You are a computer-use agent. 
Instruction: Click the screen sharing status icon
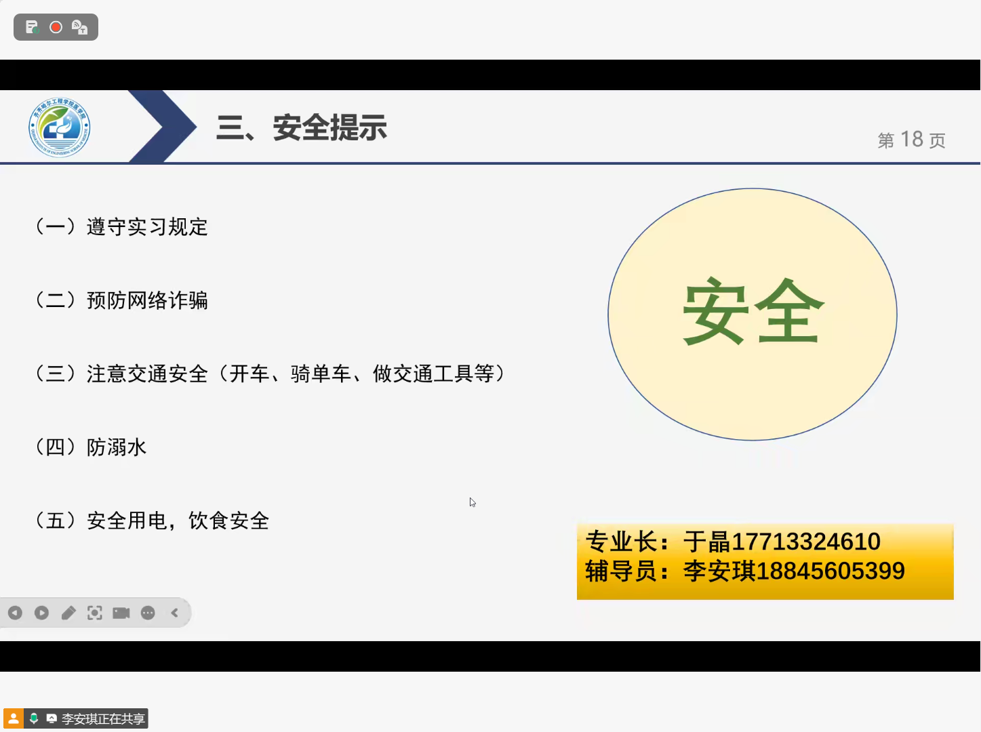point(52,718)
